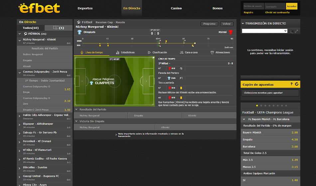
Task: Select Empate O Zenit Penza 1.50
Action: (x=45, y=110)
